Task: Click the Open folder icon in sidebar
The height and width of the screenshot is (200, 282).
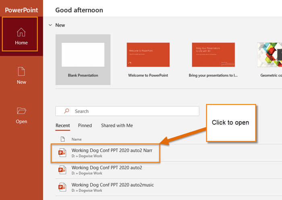Action: pyautogui.click(x=21, y=111)
